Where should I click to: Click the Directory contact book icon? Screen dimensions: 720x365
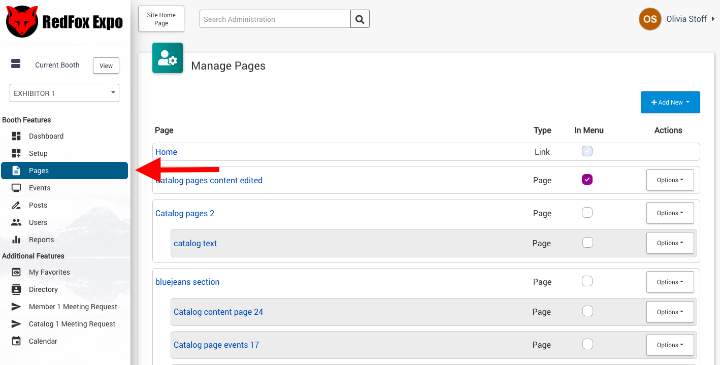coord(16,289)
